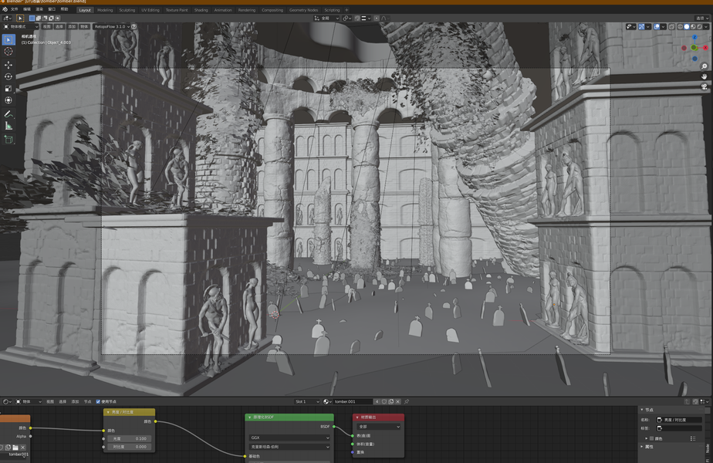Switch to rendered viewport shading
The width and height of the screenshot is (713, 463).
point(699,27)
